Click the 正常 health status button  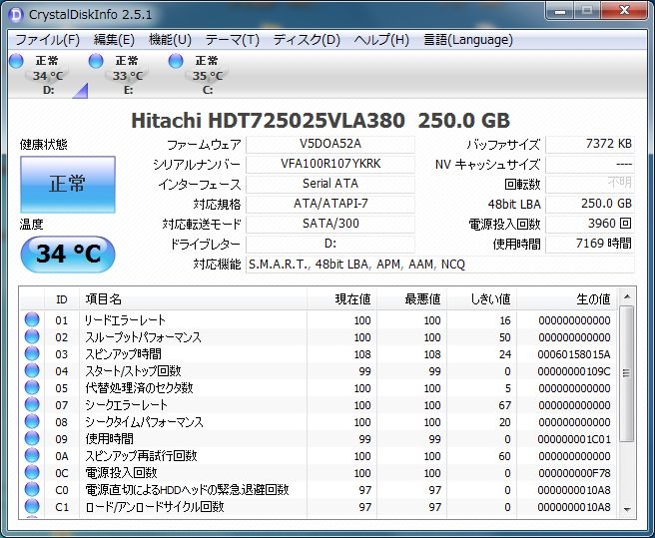(x=67, y=184)
